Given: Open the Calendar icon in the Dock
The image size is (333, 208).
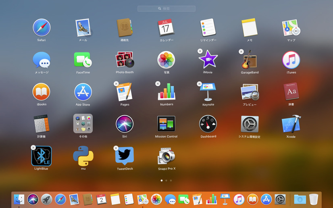Looking at the screenshot, I should [102, 199].
